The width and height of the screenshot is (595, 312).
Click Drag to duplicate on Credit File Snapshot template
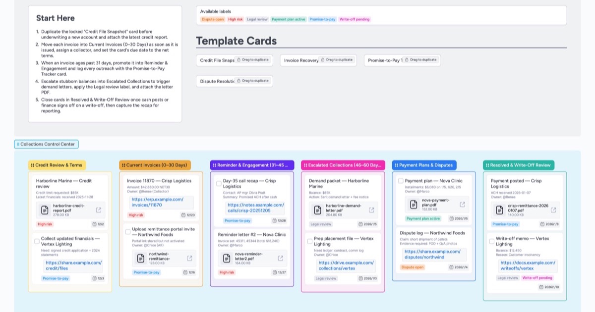(x=253, y=60)
